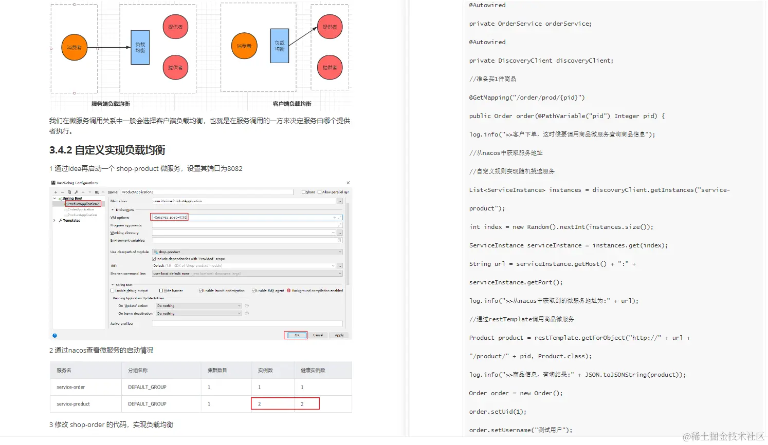The height and width of the screenshot is (445, 768).
Task: Collapse the Environment section triangle
Action: tap(113, 209)
